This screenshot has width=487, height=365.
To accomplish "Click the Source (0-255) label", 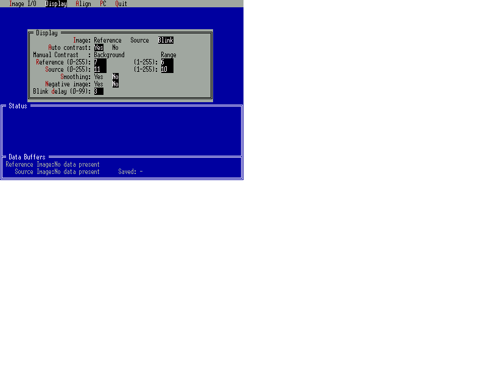I will point(68,69).
